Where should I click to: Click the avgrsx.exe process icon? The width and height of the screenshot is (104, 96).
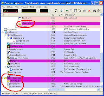(x=5, y=29)
